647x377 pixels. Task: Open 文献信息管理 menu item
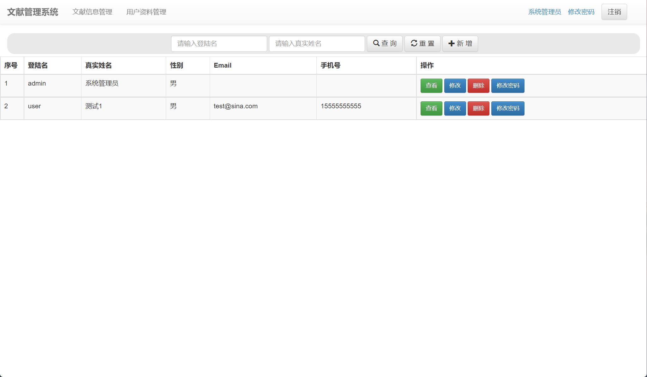93,12
